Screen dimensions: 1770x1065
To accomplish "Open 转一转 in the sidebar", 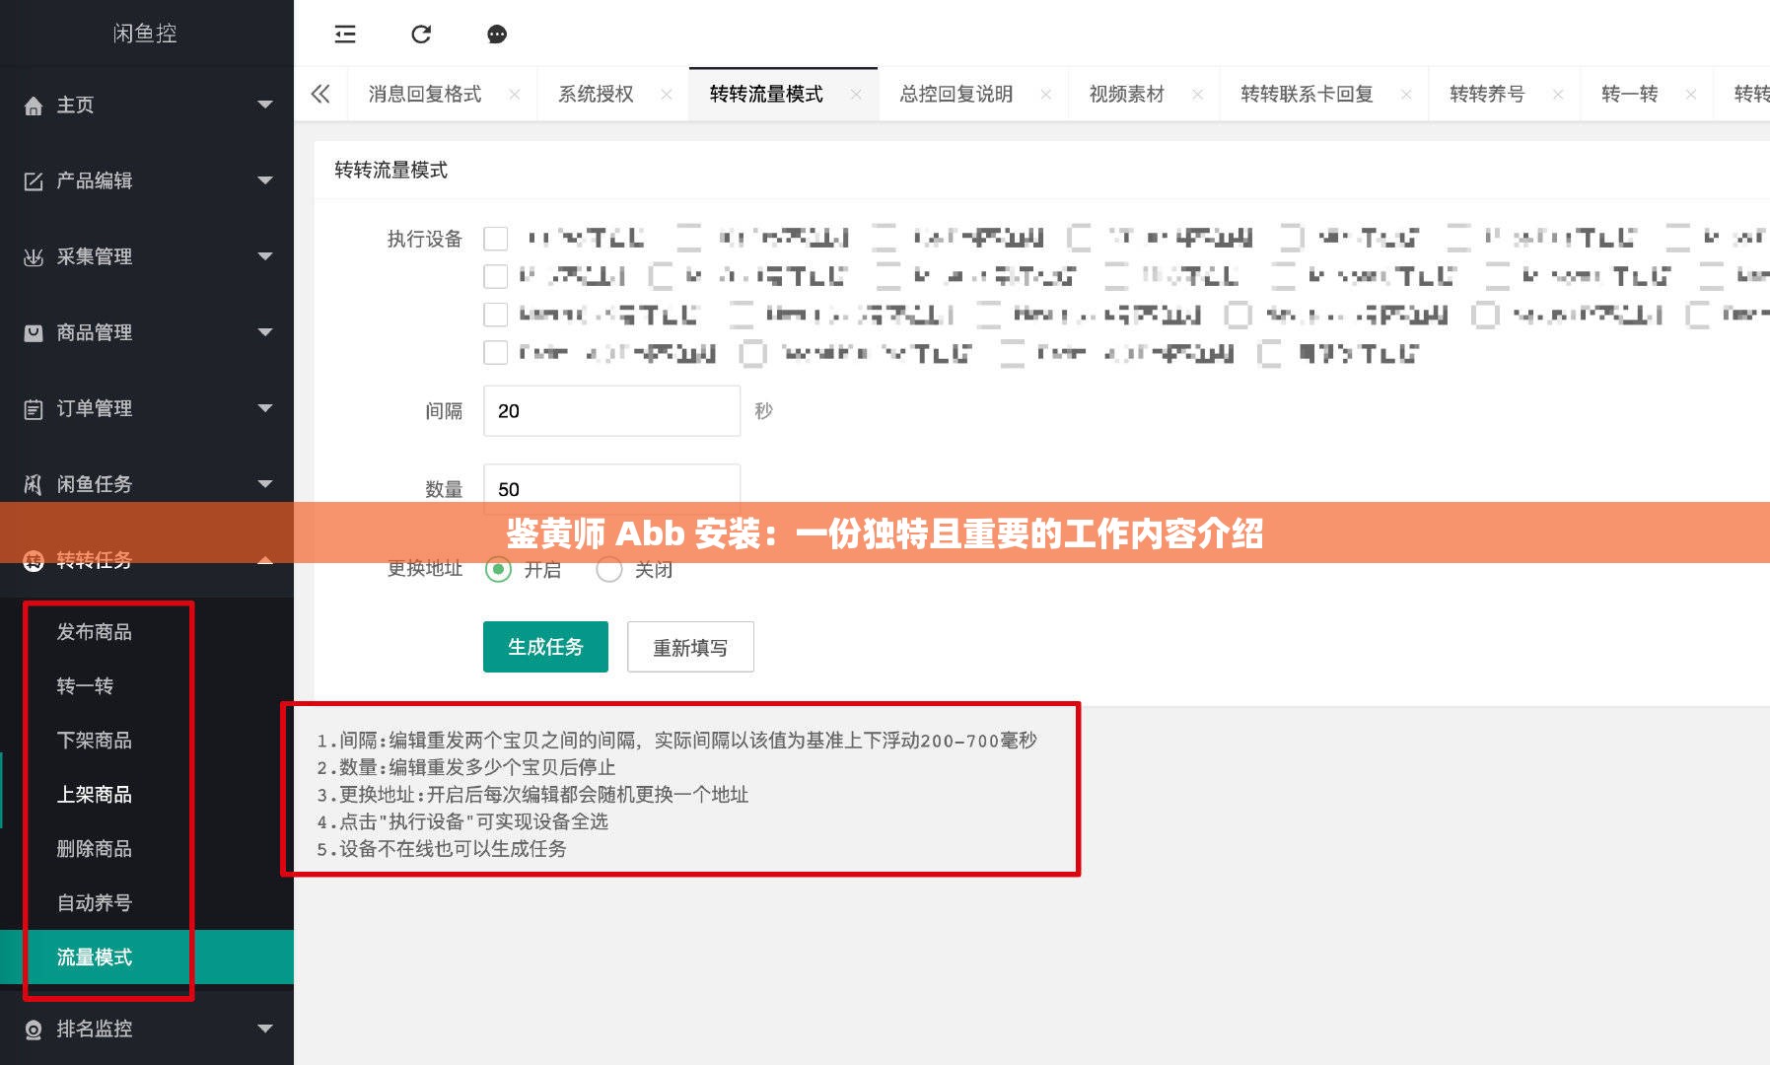I will coord(85,686).
